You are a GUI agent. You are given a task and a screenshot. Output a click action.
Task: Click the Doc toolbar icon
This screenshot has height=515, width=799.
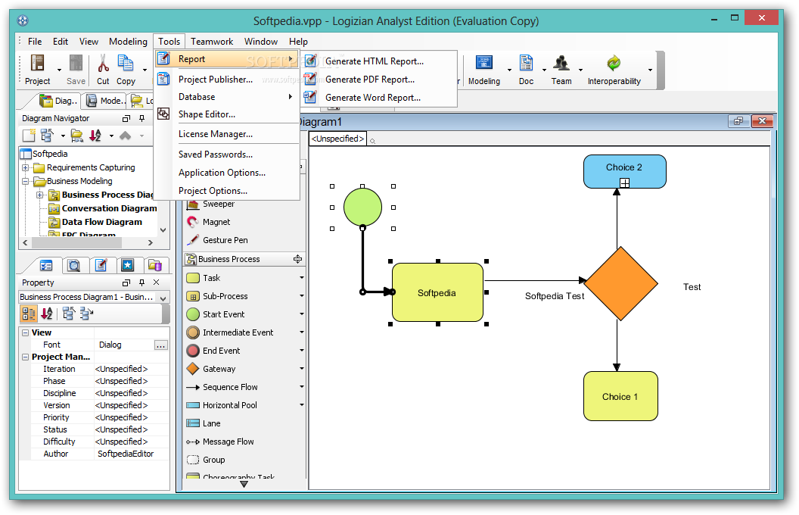tap(526, 63)
